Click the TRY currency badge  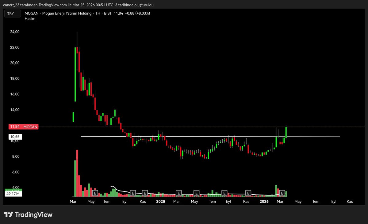point(12,14)
